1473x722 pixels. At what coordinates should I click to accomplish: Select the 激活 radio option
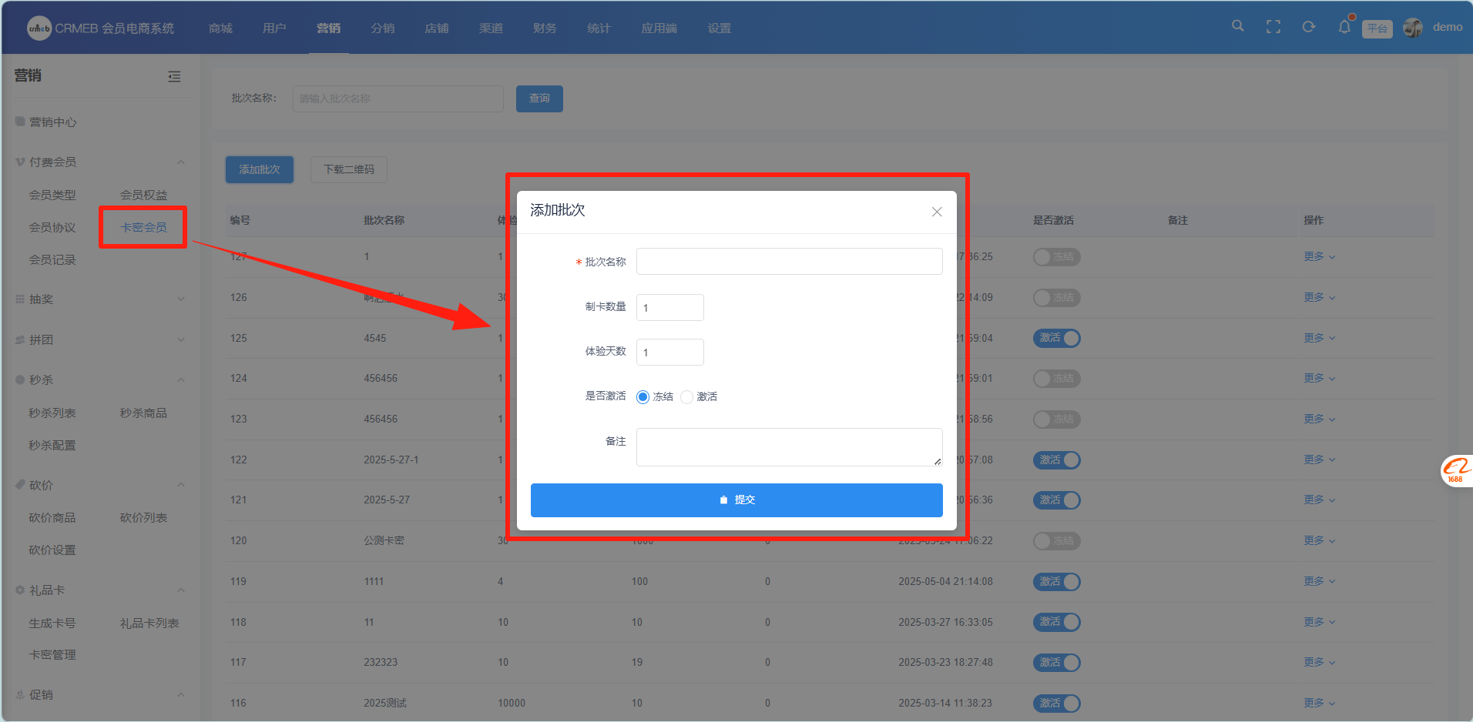tap(686, 397)
